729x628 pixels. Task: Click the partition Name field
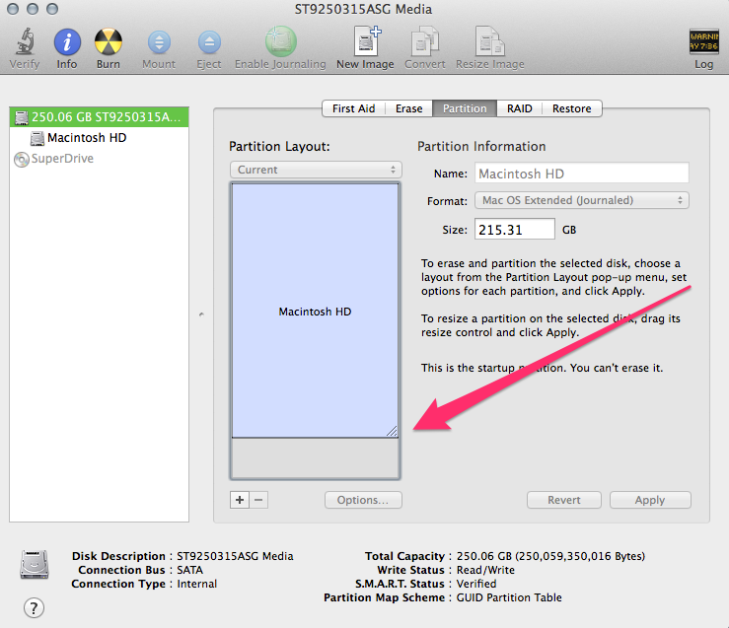(x=582, y=174)
